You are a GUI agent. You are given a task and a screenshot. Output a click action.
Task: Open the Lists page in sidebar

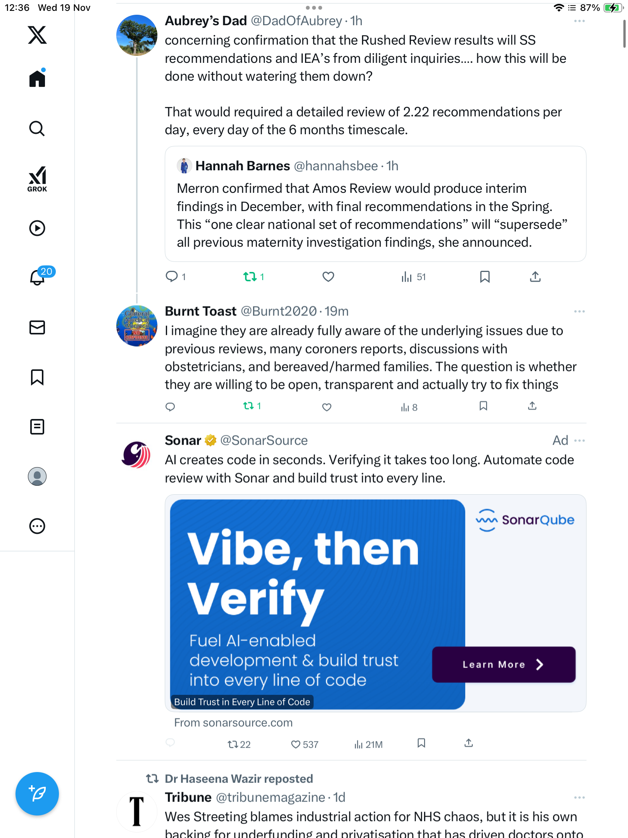37,427
